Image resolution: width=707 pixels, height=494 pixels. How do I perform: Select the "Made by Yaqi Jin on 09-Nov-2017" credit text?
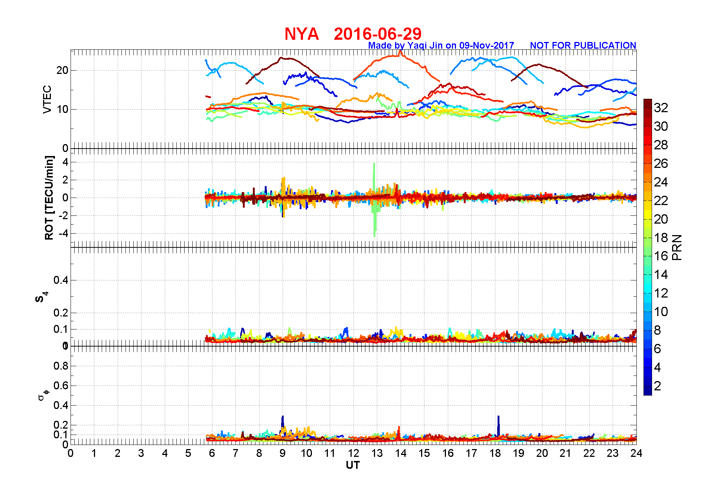pyautogui.click(x=441, y=45)
